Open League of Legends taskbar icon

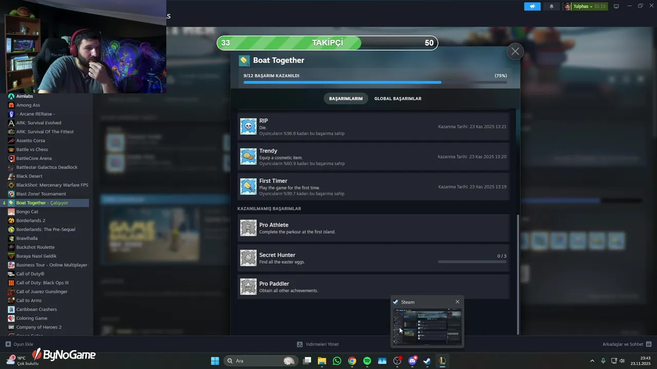[442, 361]
